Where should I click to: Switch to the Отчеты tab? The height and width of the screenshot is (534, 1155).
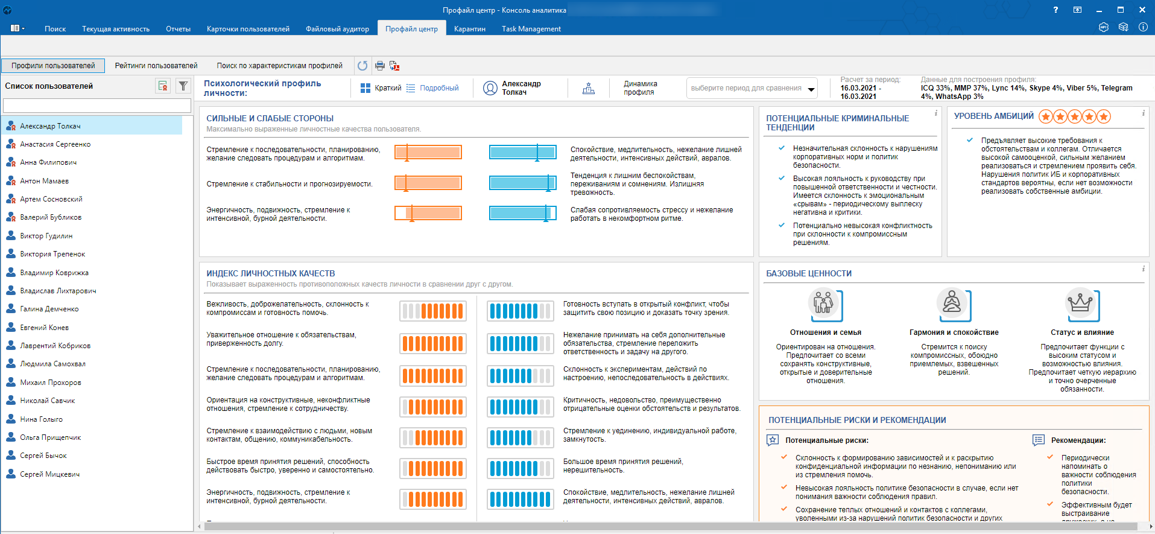(x=178, y=28)
